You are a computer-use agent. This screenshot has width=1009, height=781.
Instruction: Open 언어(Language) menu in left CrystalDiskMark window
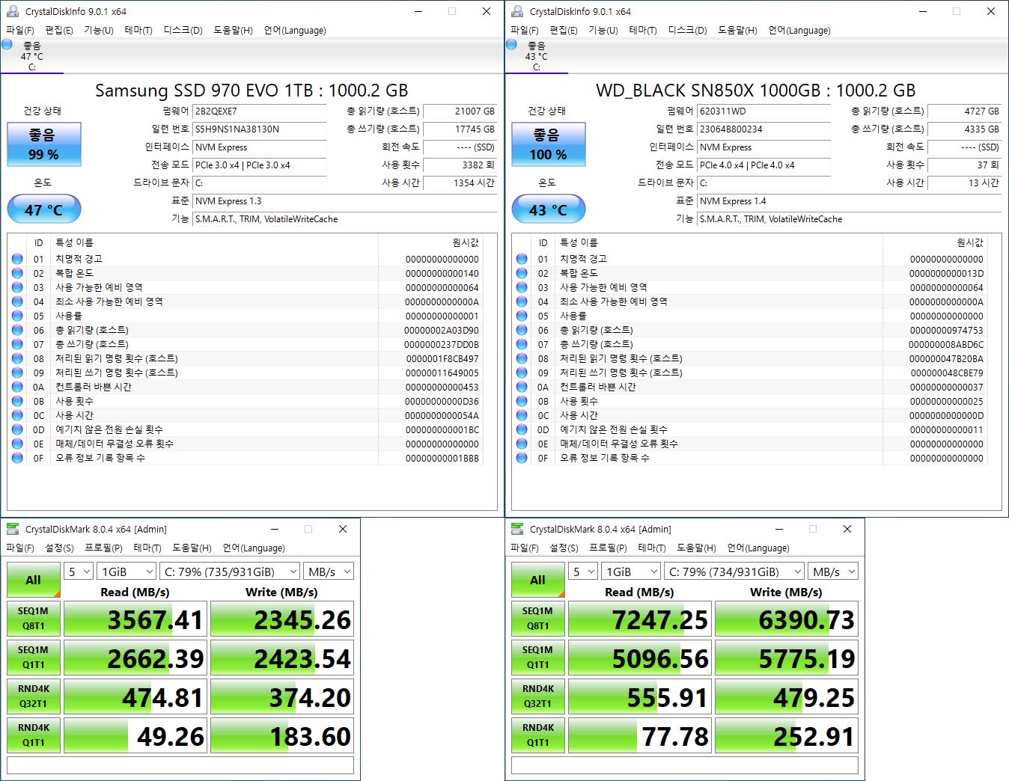tap(254, 548)
